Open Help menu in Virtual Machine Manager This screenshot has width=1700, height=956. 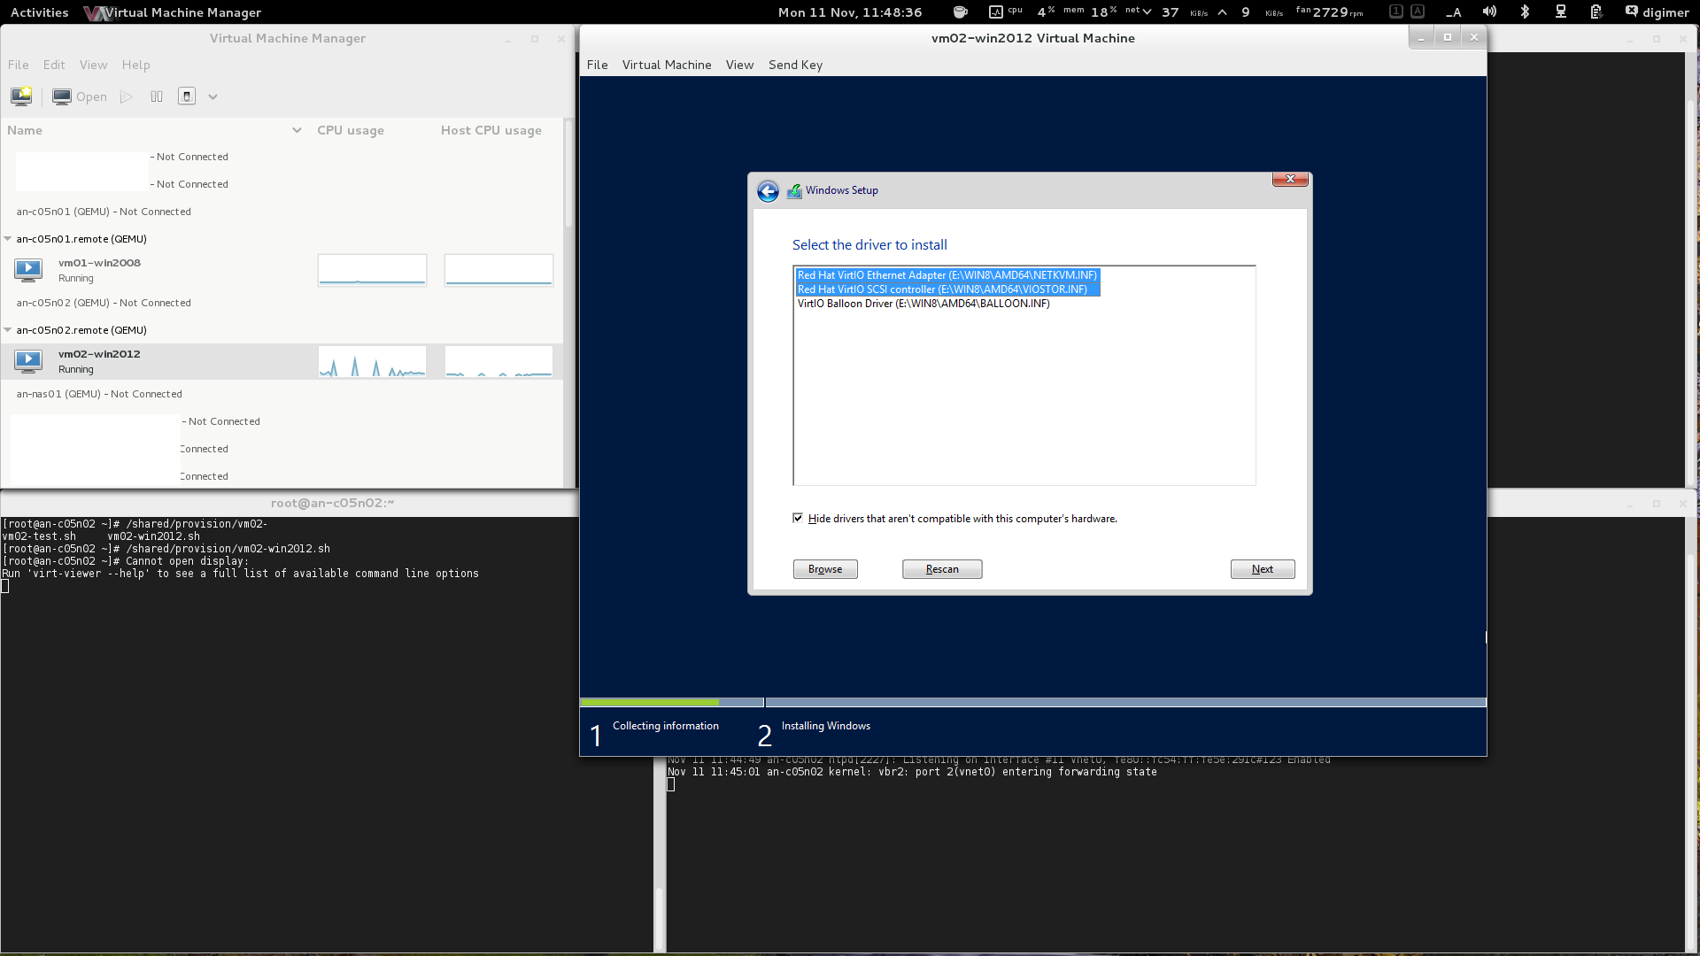click(135, 65)
